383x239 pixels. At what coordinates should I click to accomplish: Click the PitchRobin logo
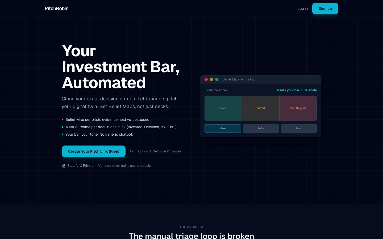[56, 8]
